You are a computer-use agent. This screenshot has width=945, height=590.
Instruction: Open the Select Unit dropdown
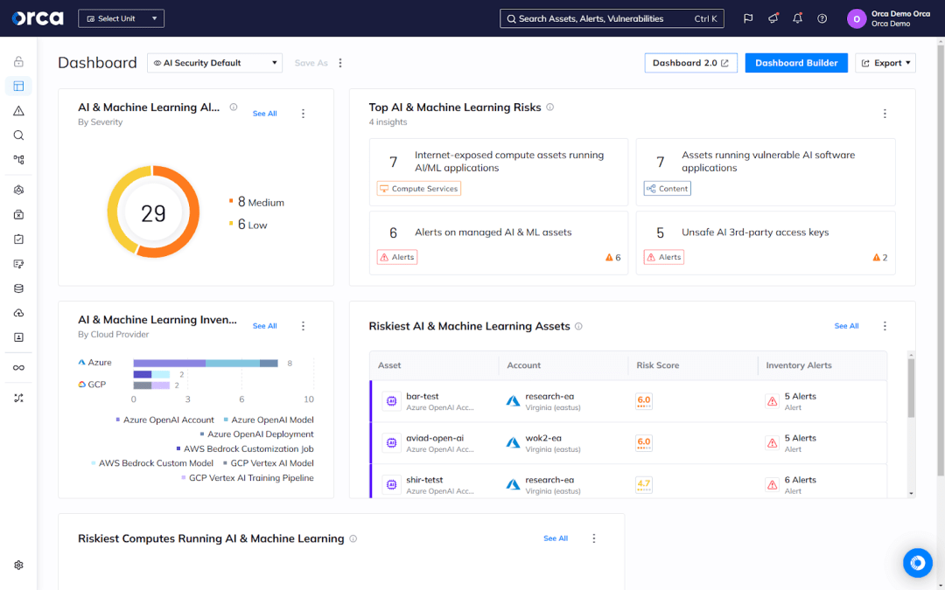pos(121,18)
